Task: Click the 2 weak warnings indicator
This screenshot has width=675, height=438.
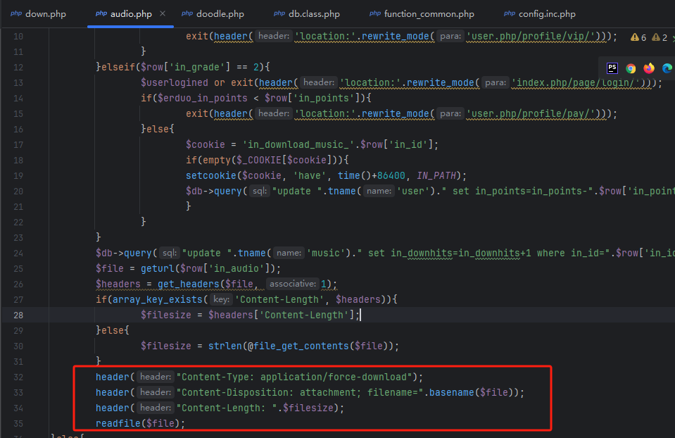Action: (660, 37)
